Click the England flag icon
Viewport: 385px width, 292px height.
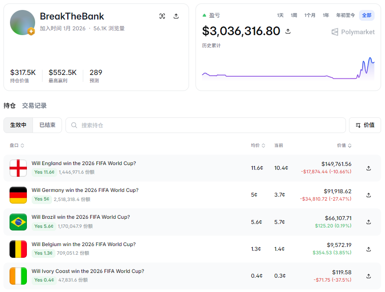click(18, 168)
